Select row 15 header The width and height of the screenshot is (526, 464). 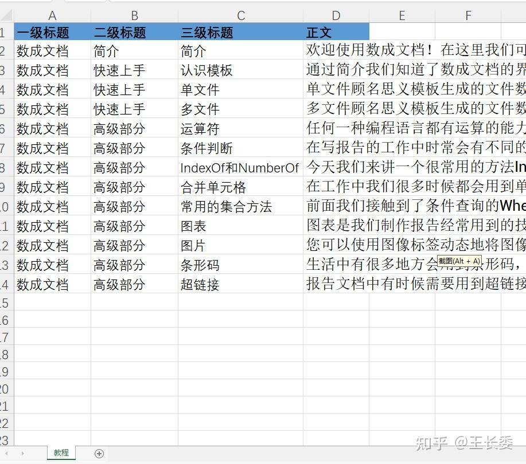(x=6, y=302)
